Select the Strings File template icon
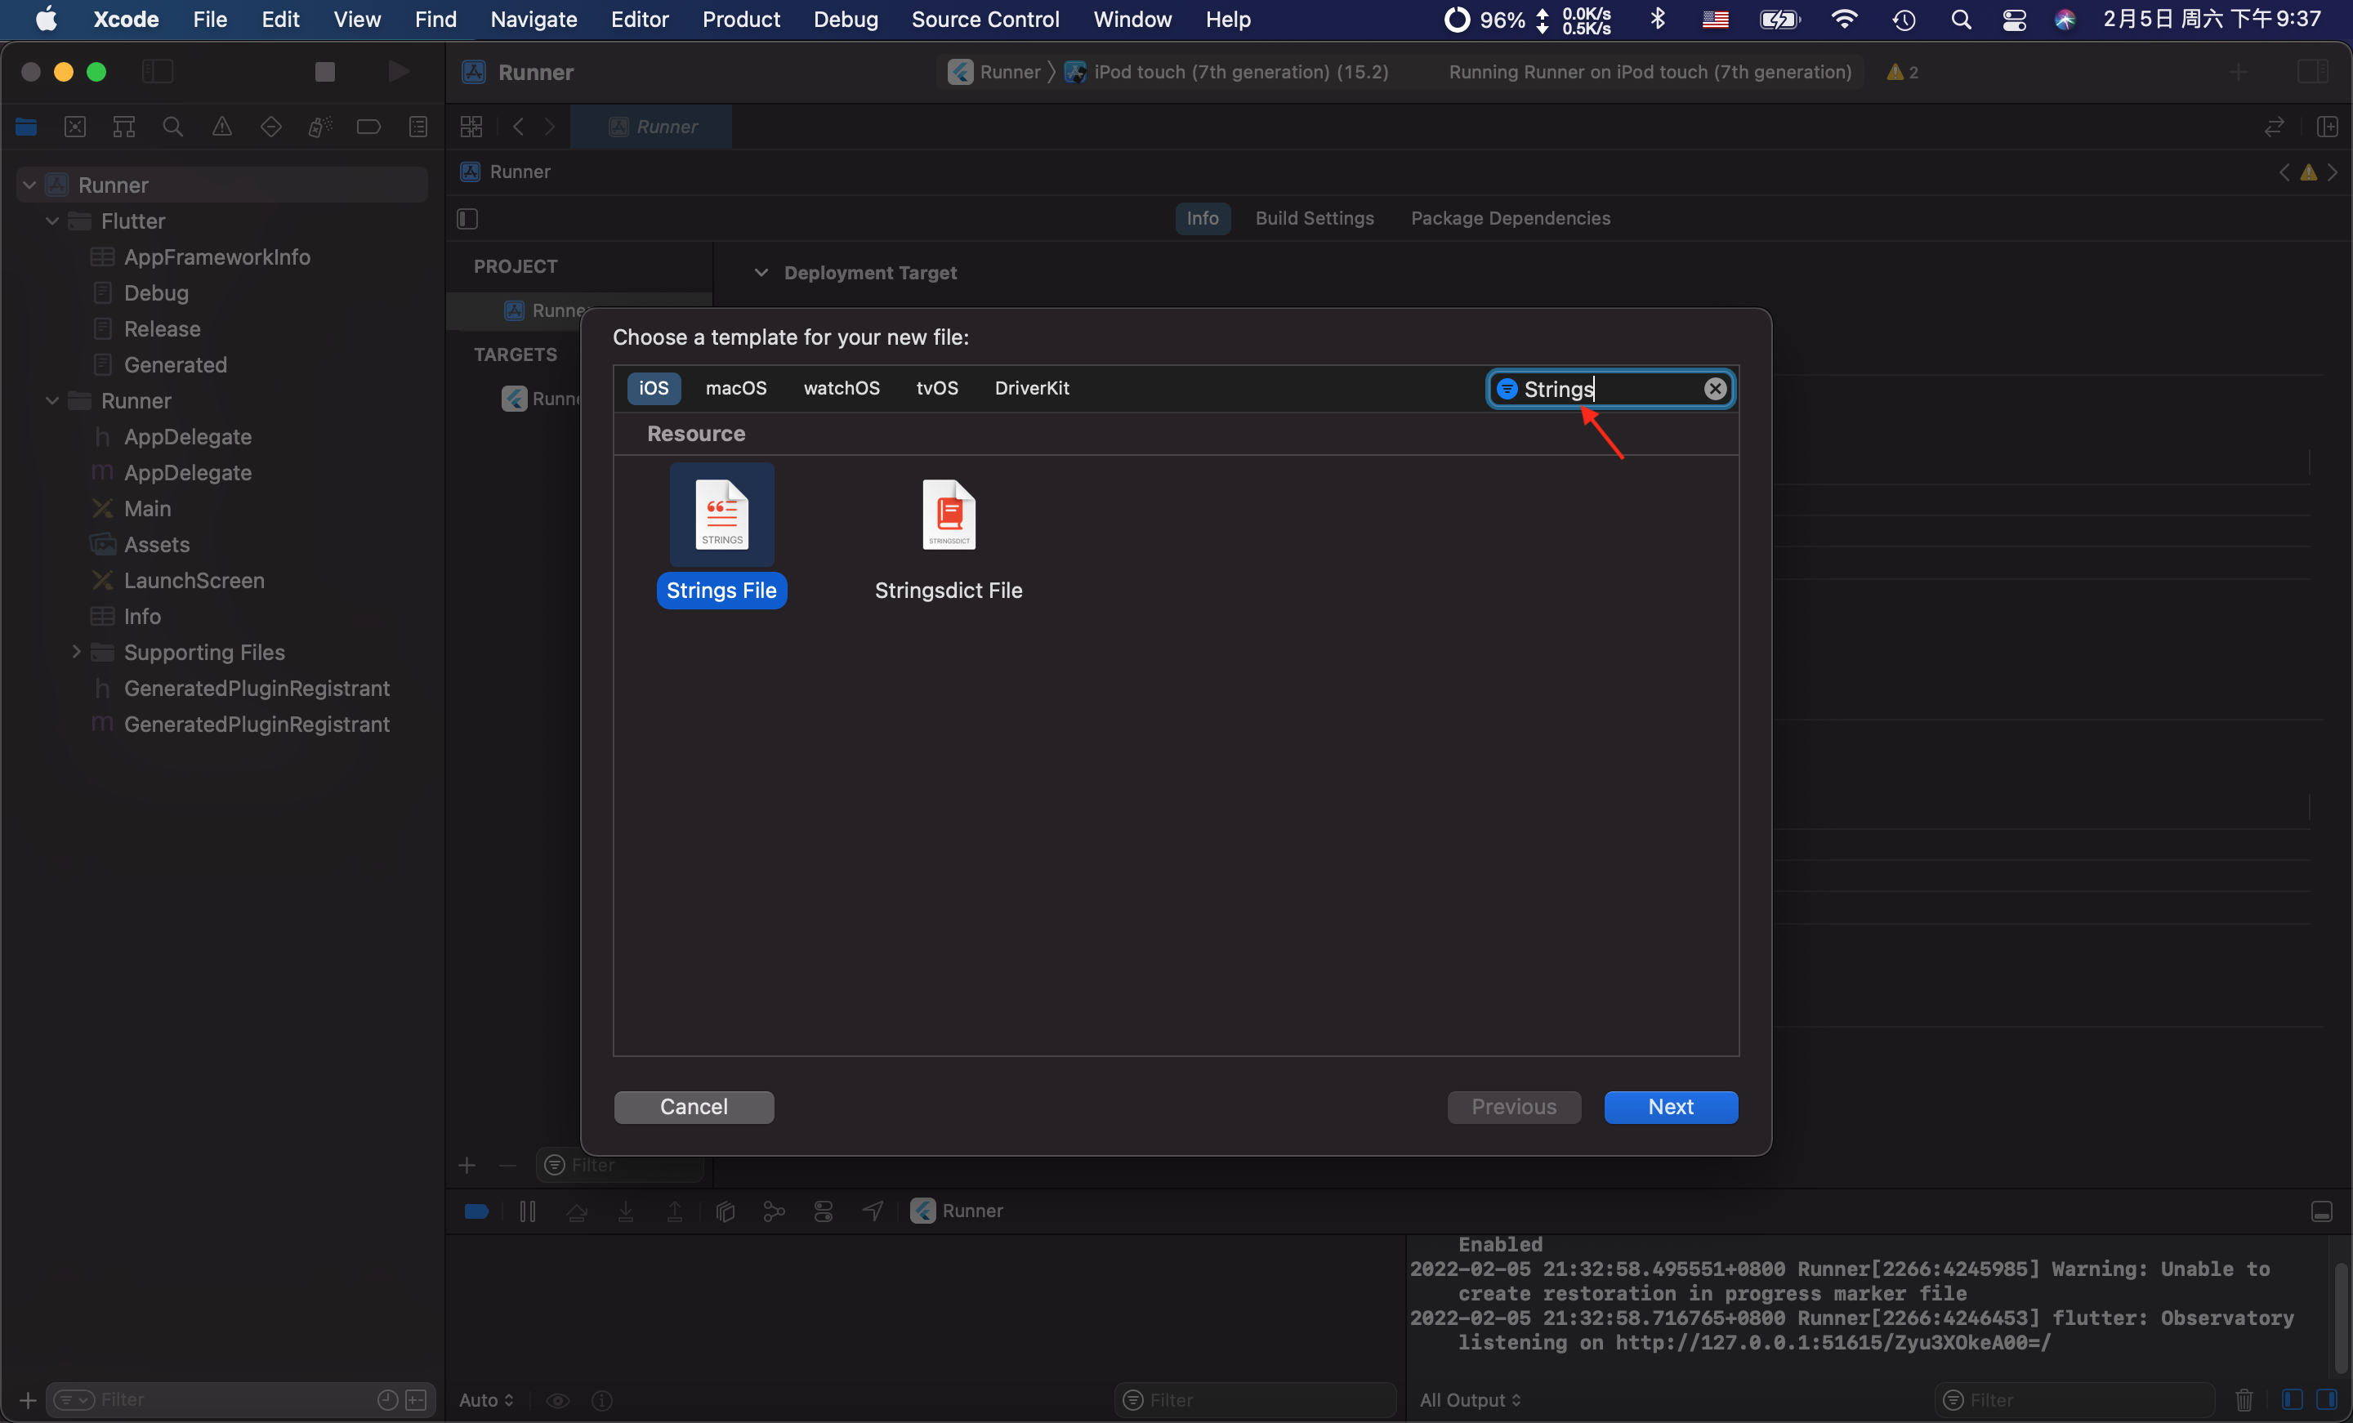Viewport: 2353px width, 1423px height. pos(721,514)
